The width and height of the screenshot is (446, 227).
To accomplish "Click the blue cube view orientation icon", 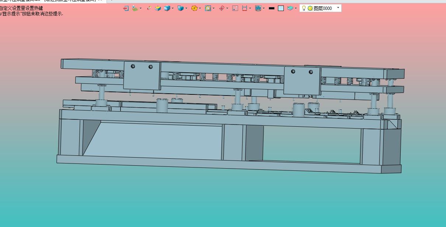I will pyautogui.click(x=180, y=8).
